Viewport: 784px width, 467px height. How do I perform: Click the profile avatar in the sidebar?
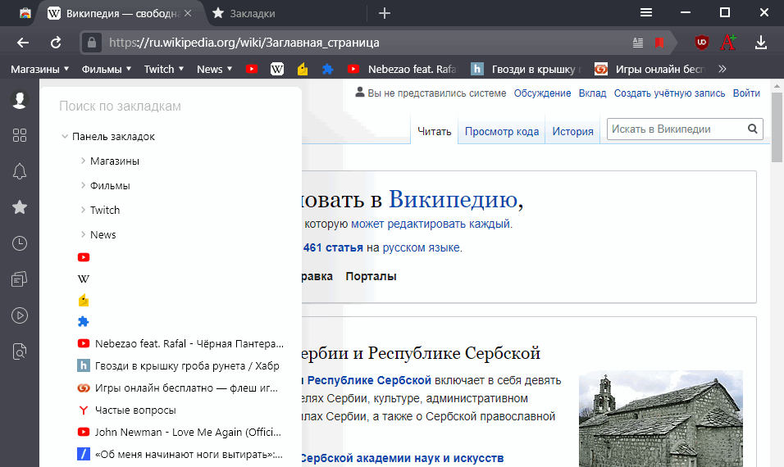[20, 100]
